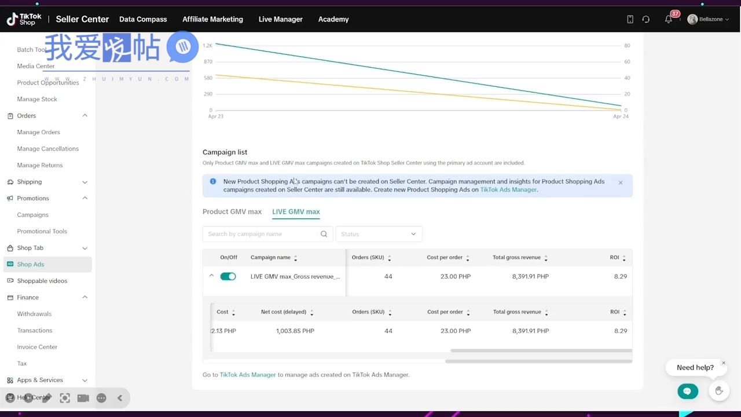The height and width of the screenshot is (417, 741).
Task: Click the info icon in the notice banner
Action: [x=213, y=181]
